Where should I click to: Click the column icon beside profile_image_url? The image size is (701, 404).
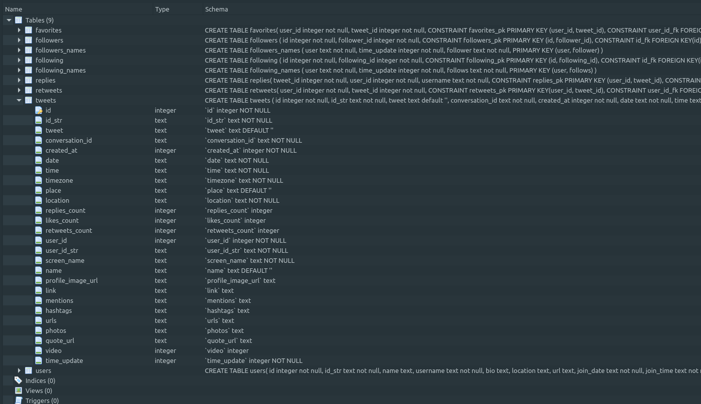39,280
